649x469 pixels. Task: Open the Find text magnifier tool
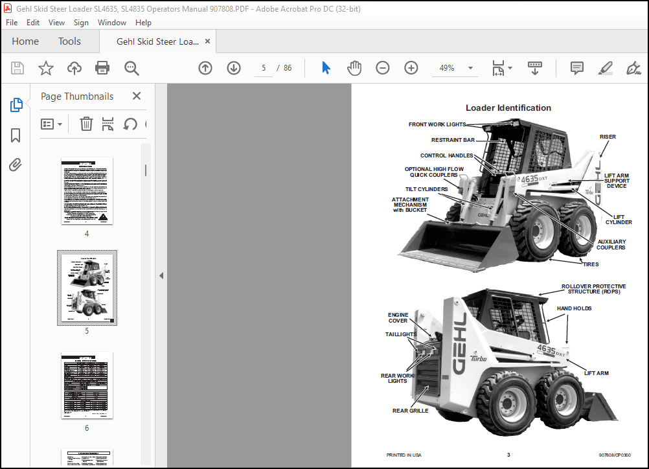(x=131, y=68)
